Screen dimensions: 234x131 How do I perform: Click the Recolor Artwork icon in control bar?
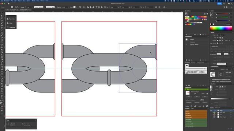(80, 7)
